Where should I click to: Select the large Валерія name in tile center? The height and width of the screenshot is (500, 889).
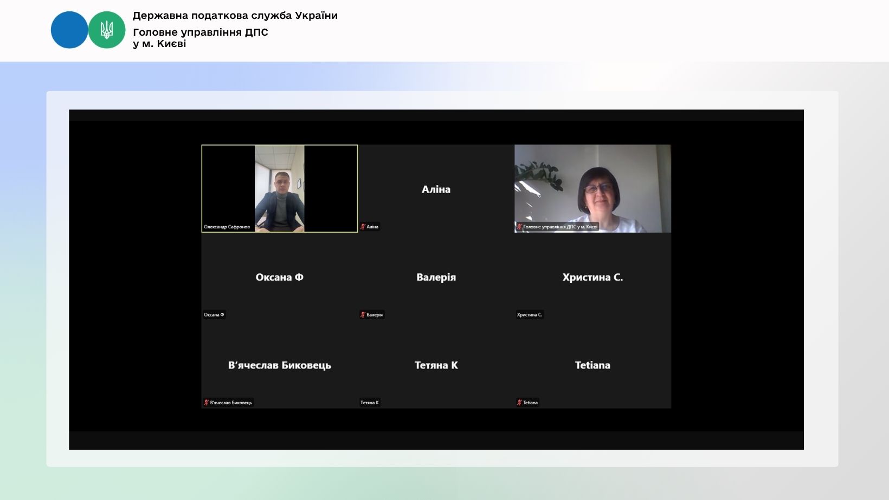pyautogui.click(x=436, y=277)
